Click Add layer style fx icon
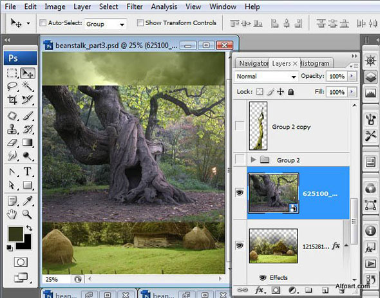The height and width of the screenshot is (298, 380). (260, 290)
